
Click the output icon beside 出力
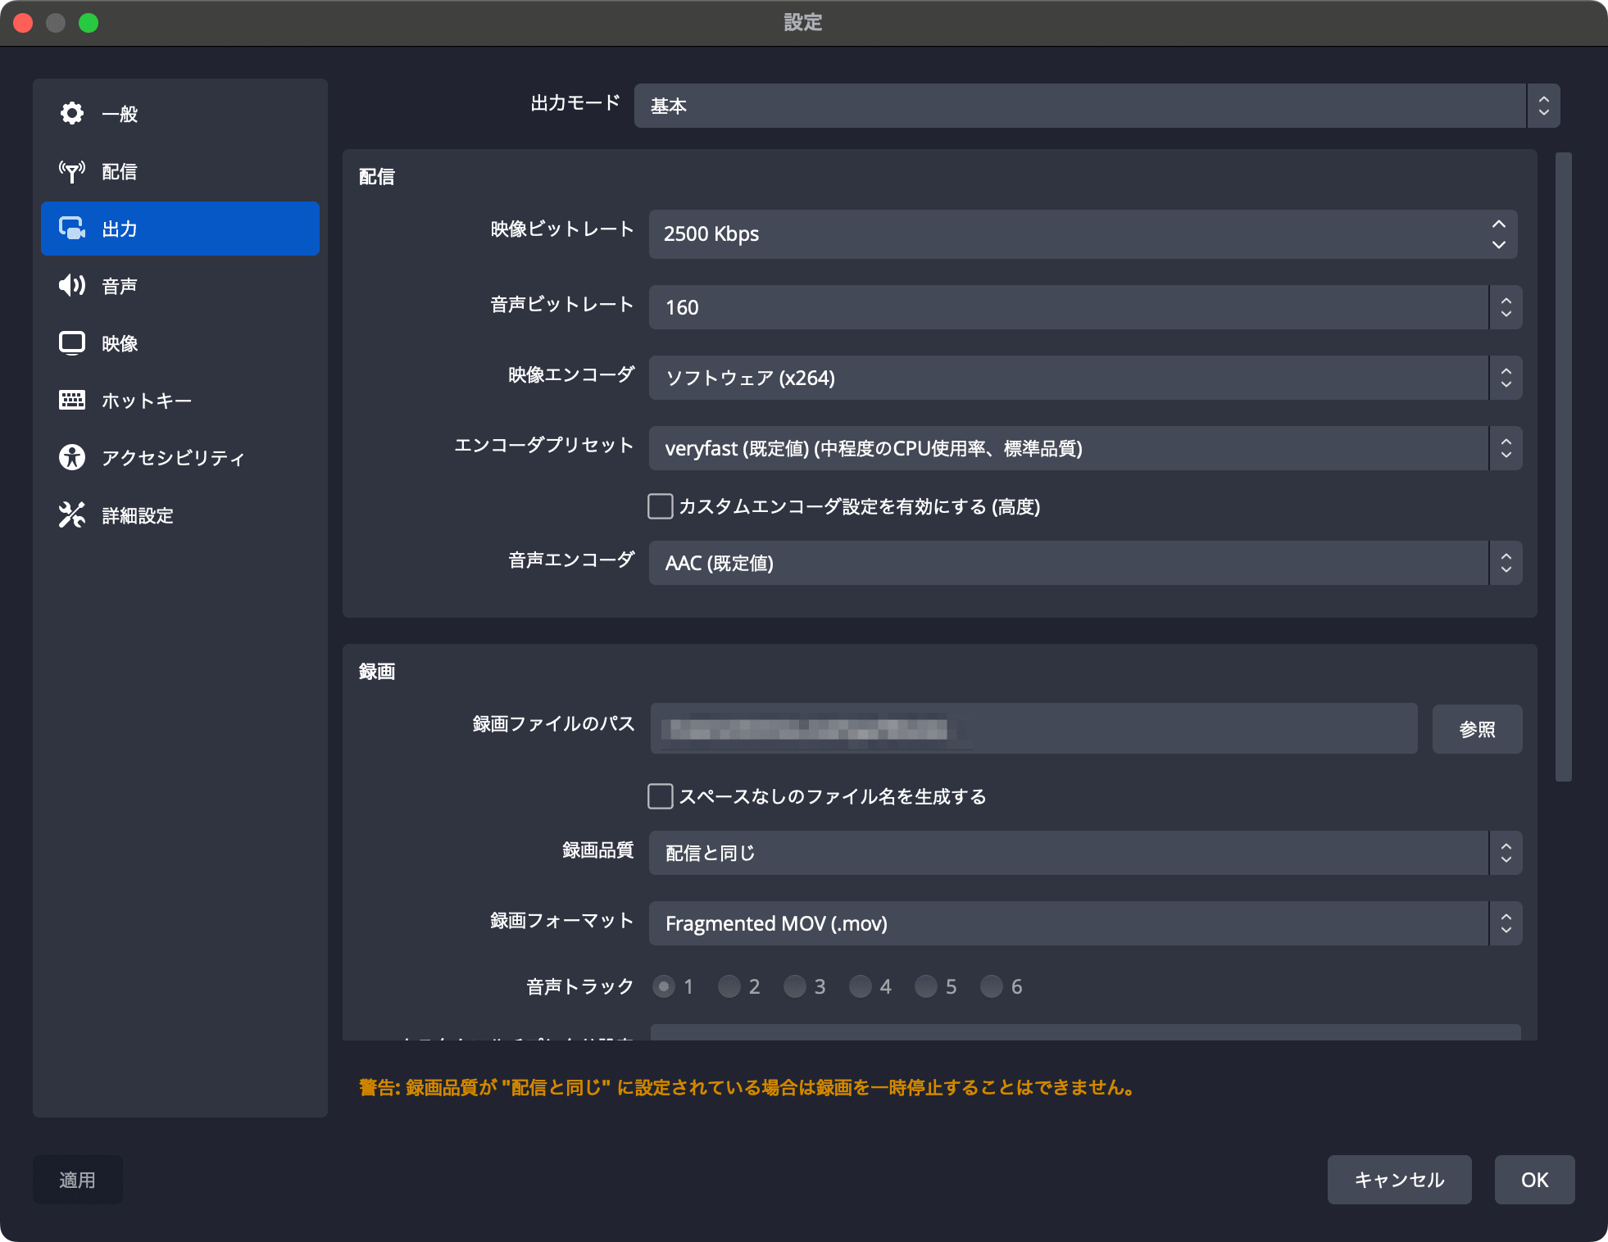[72, 228]
